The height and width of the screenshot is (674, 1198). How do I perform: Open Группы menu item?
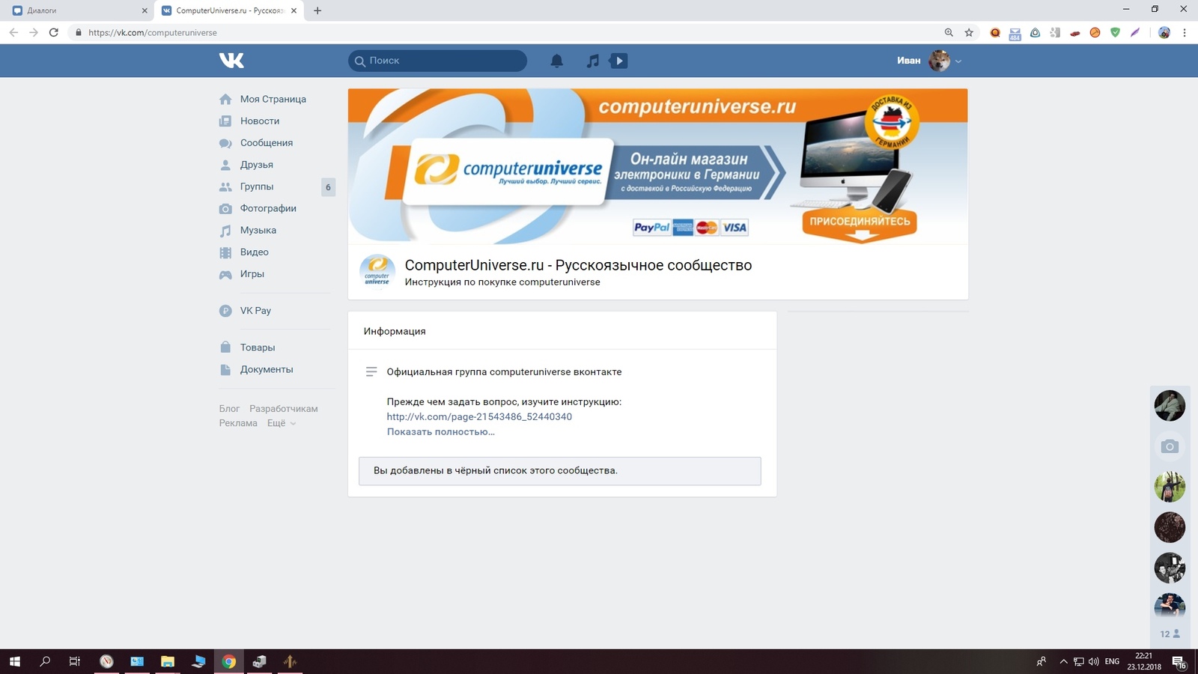click(x=257, y=186)
